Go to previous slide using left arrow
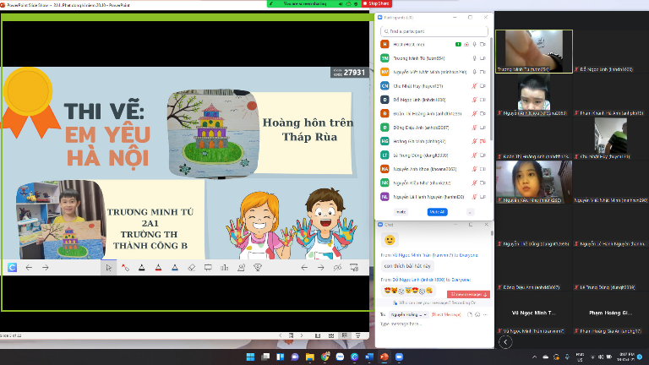 29,268
